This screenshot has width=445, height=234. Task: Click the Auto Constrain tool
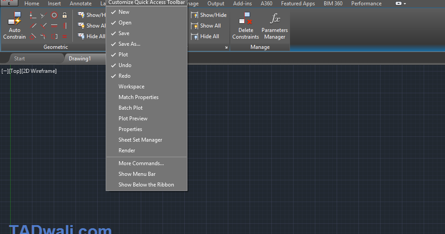click(15, 25)
